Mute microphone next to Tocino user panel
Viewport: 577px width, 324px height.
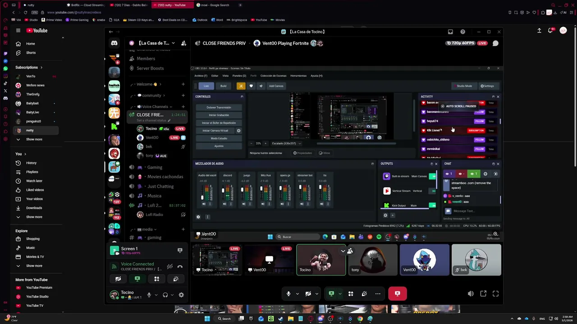tap(149, 295)
